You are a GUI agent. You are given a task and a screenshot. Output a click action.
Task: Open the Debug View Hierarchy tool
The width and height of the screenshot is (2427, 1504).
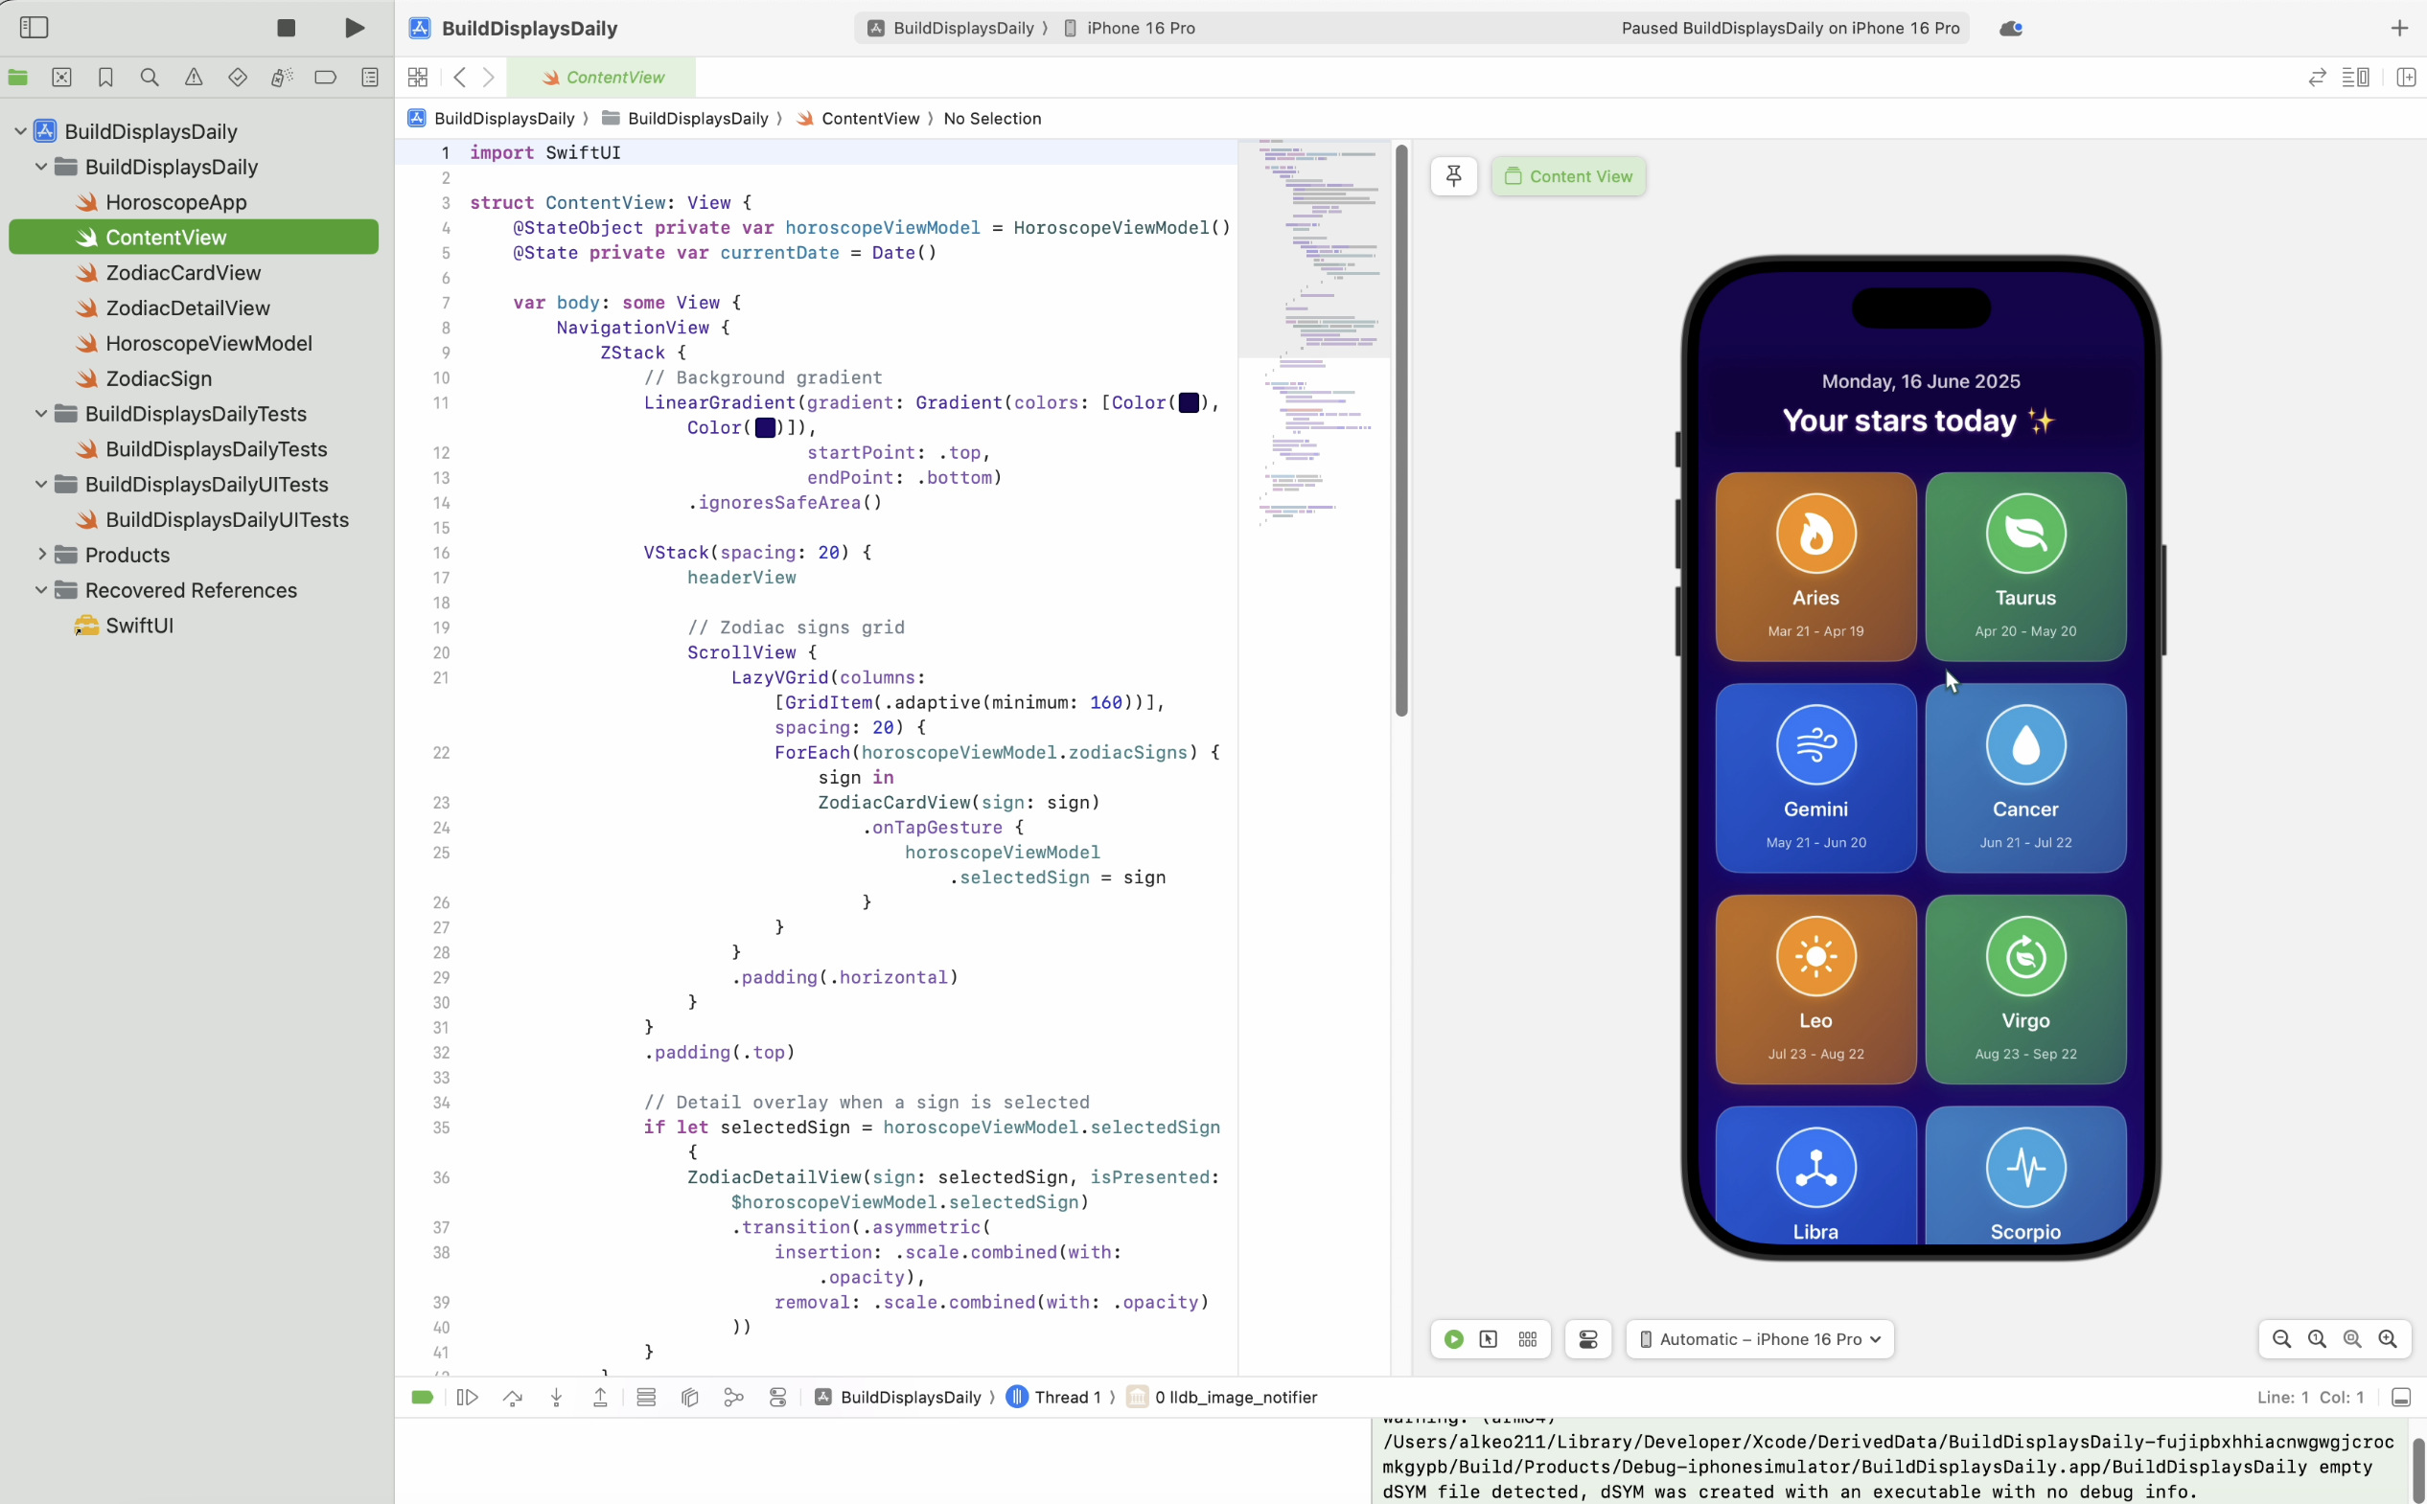689,1398
